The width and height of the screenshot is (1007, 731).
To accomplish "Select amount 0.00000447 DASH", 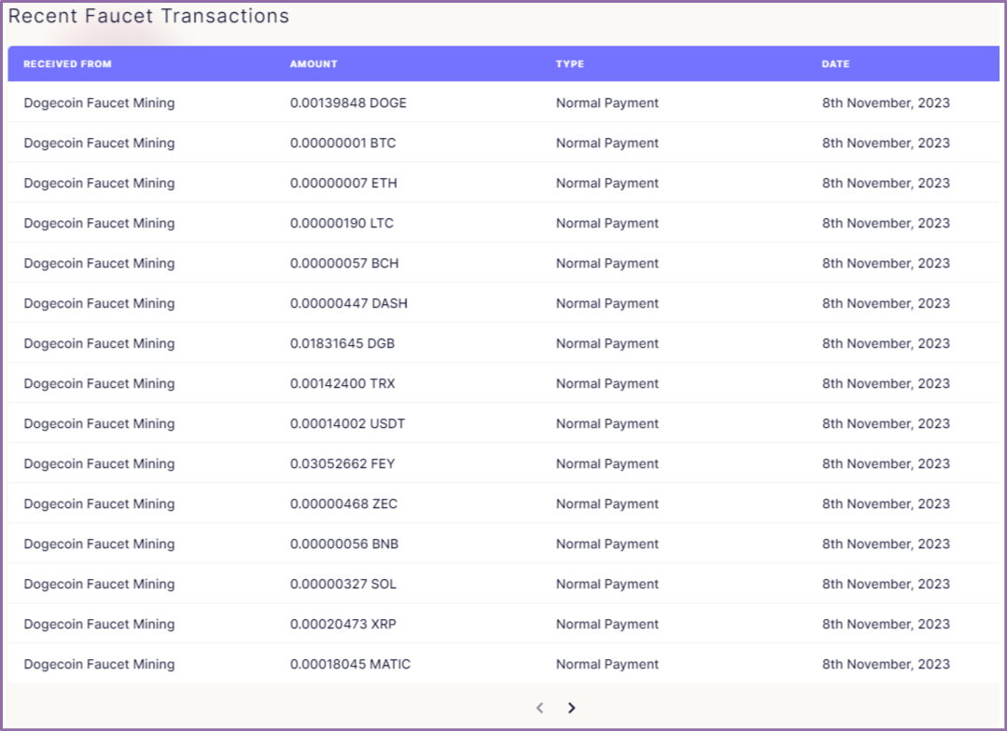I will [x=349, y=304].
